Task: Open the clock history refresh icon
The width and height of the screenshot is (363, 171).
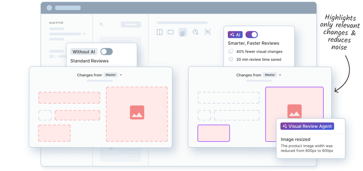Action: (x=196, y=32)
